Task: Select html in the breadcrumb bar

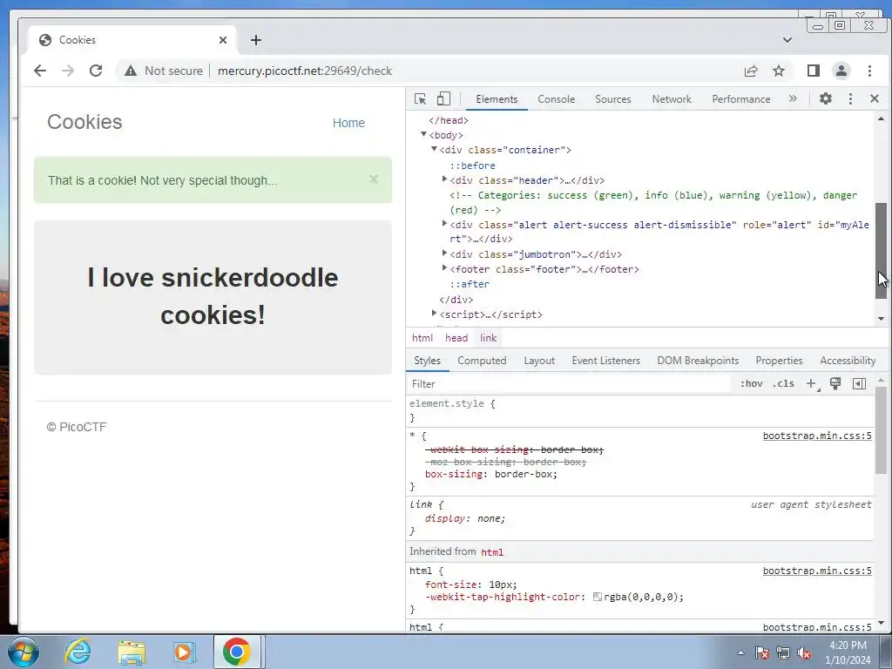Action: 422,338
